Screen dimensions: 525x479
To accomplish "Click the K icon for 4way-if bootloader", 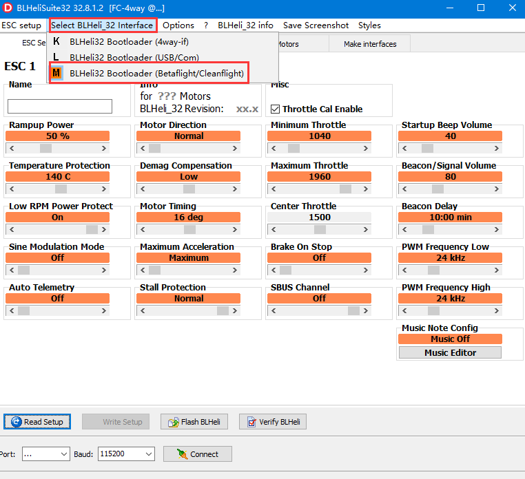I will [x=56, y=41].
